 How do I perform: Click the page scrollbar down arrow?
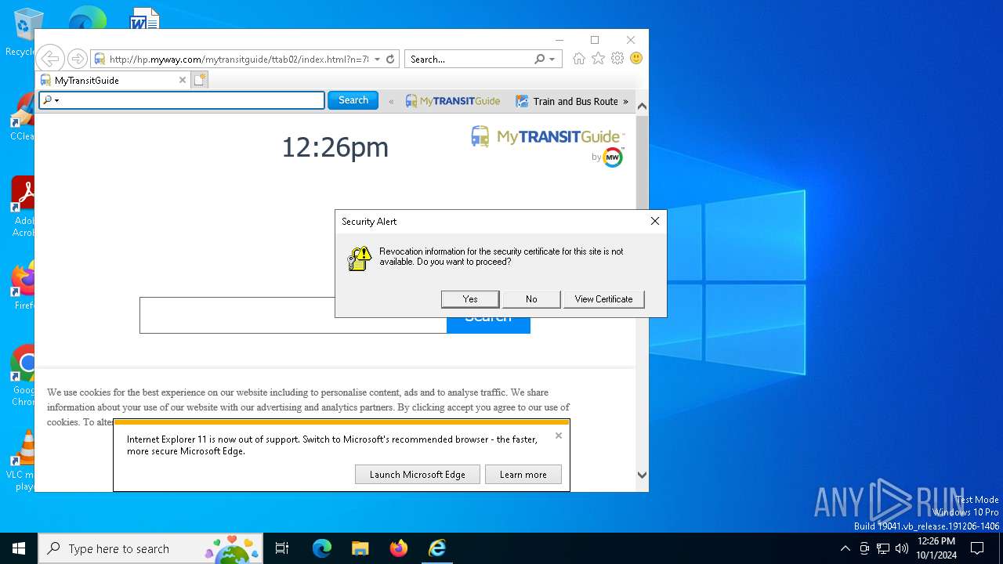(642, 475)
